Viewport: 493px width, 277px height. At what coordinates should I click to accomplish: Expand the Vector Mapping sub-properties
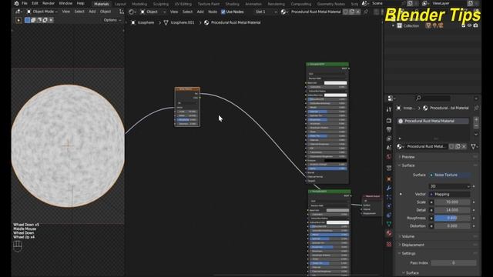click(x=401, y=195)
